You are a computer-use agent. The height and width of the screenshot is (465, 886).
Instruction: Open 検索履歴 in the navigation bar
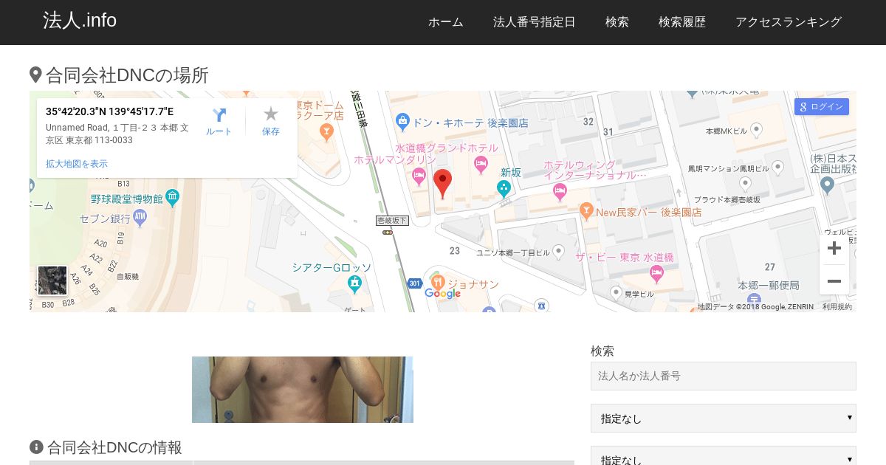tap(682, 22)
